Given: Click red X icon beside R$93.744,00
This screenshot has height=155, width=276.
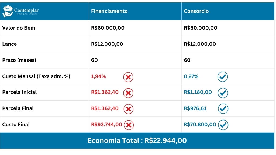Looking at the screenshot, I should tap(129, 125).
